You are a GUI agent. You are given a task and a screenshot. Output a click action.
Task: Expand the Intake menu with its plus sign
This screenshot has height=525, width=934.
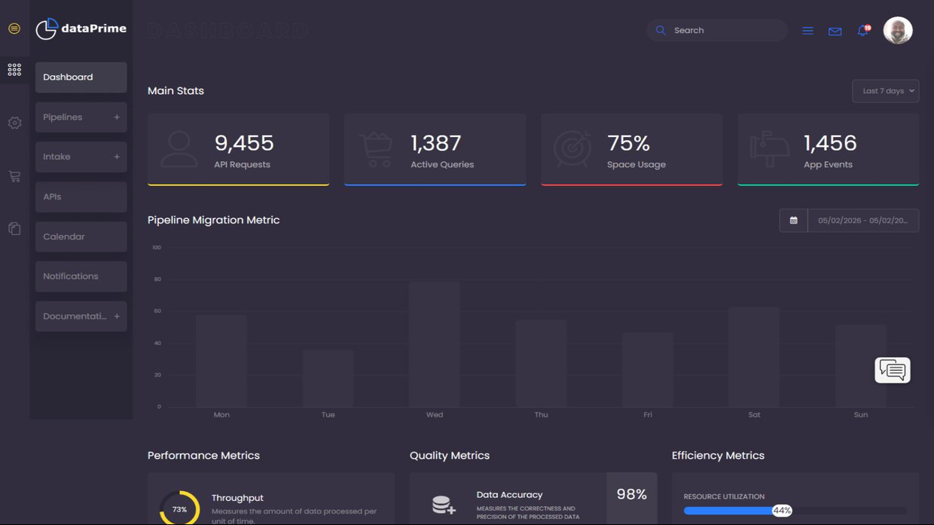coord(117,157)
